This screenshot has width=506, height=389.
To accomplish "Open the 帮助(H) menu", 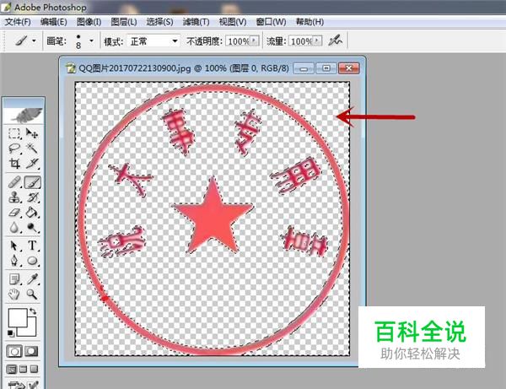I will tap(310, 22).
